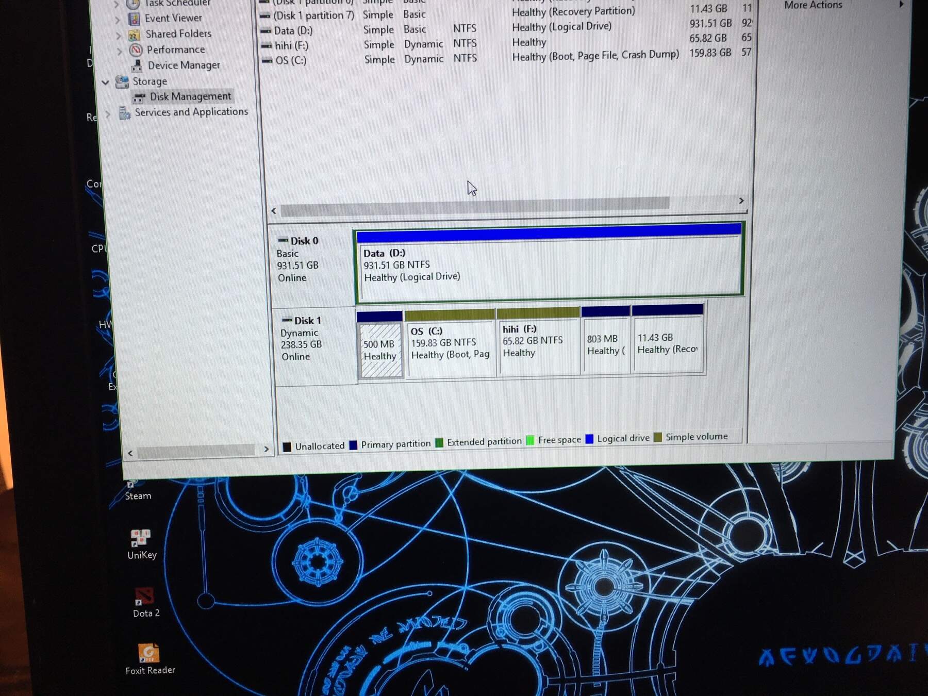Click '65.82 GB' capacity in the hihi (F:) row

point(708,38)
